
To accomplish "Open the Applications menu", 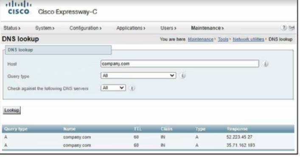I will (131, 28).
